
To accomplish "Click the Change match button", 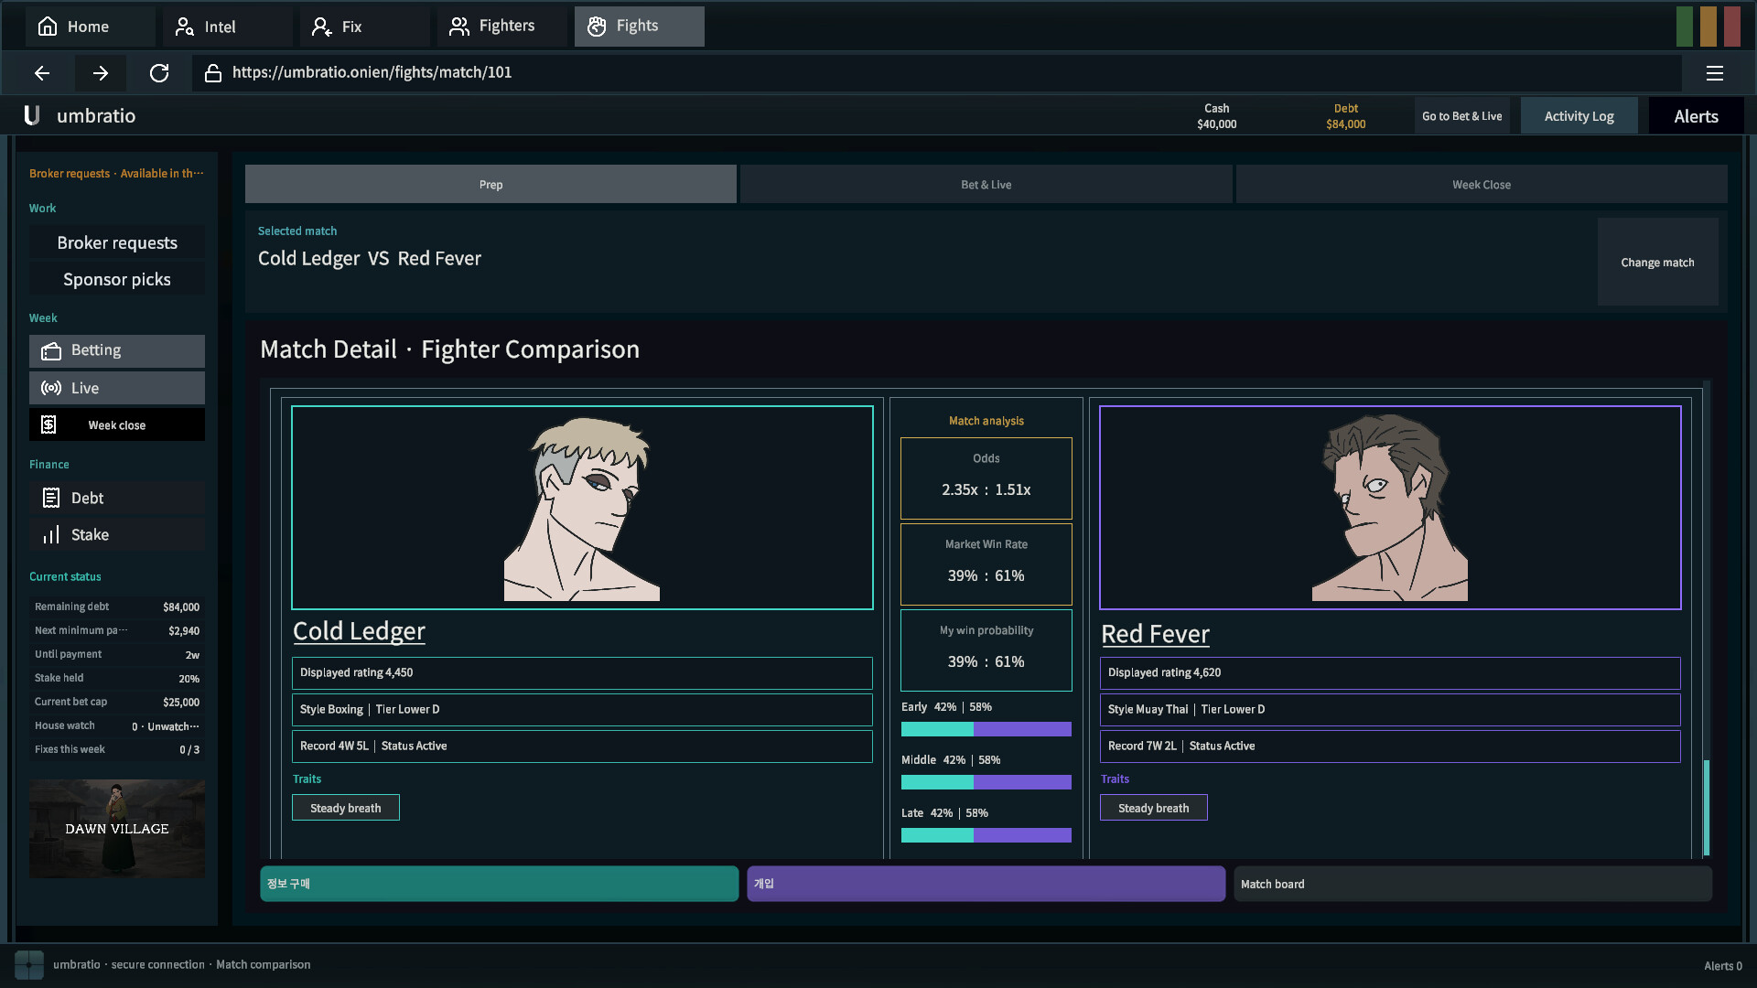I will [x=1657, y=263].
